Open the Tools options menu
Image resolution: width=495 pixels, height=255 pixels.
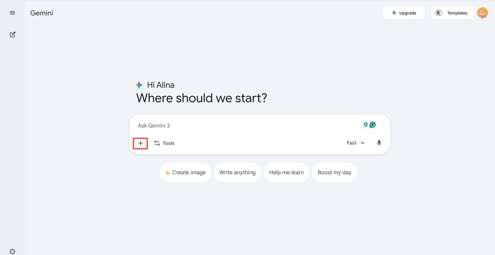click(164, 143)
